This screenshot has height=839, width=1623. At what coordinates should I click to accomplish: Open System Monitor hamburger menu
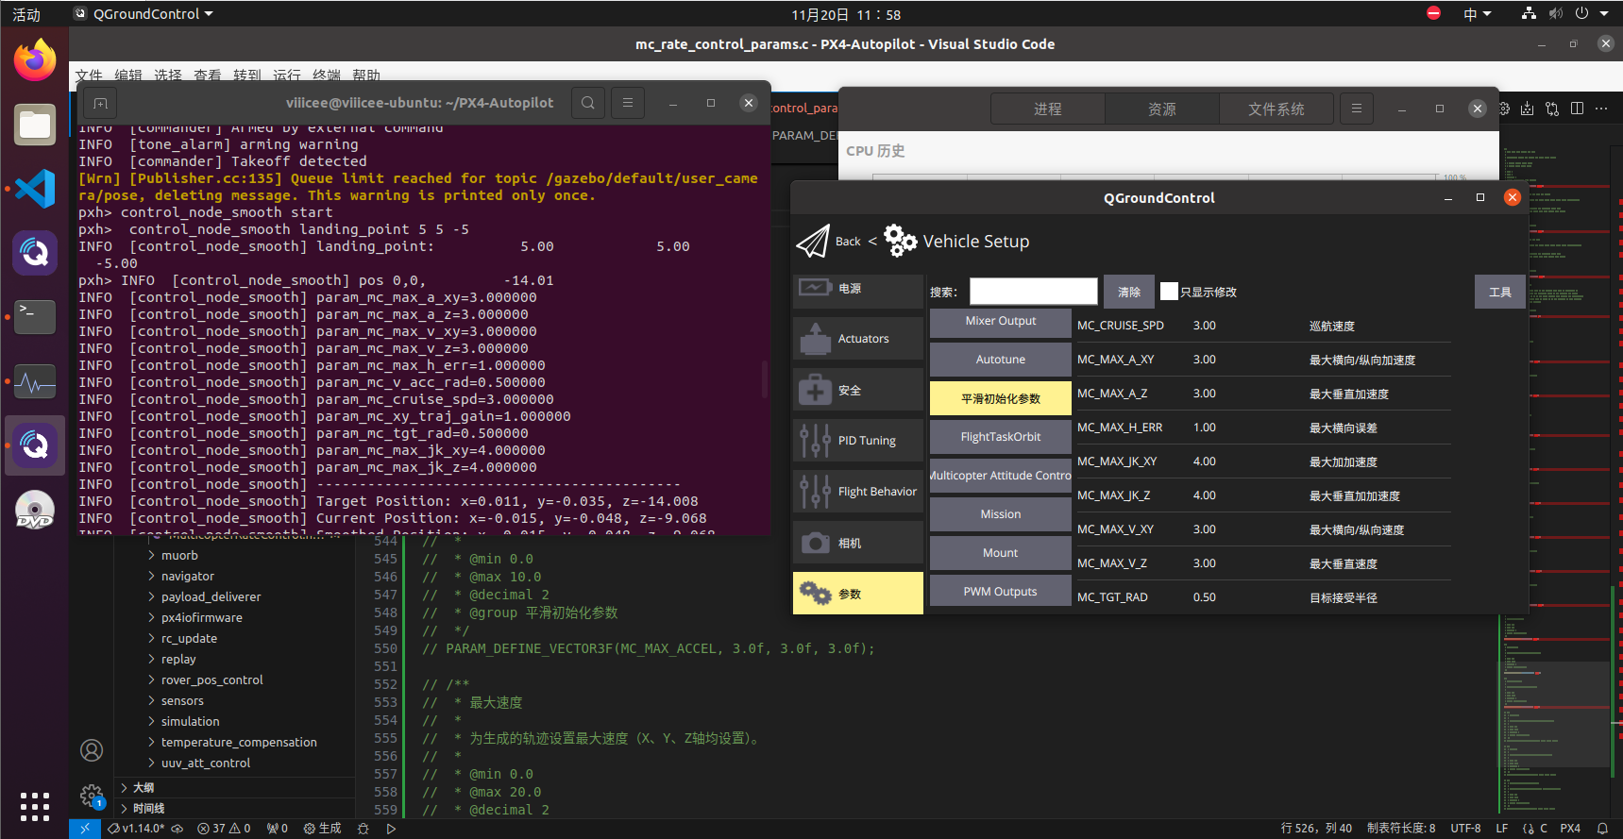pos(1357,109)
